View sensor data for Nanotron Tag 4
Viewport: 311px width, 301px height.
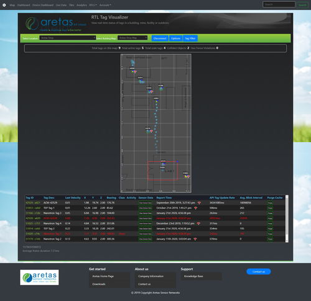click(146, 223)
